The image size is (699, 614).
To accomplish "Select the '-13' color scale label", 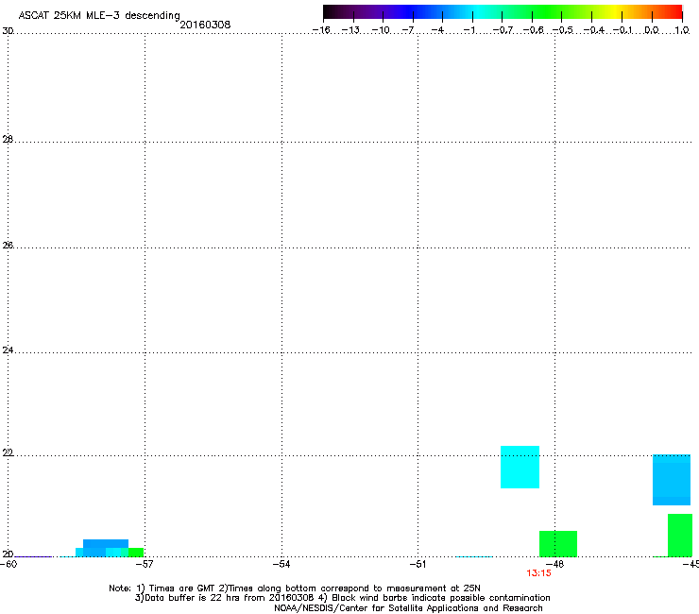I will [x=350, y=30].
